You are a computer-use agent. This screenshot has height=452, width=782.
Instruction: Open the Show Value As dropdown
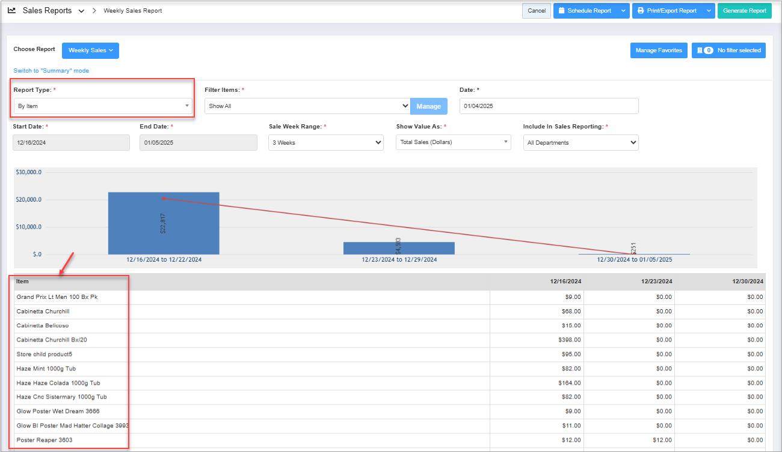point(454,142)
